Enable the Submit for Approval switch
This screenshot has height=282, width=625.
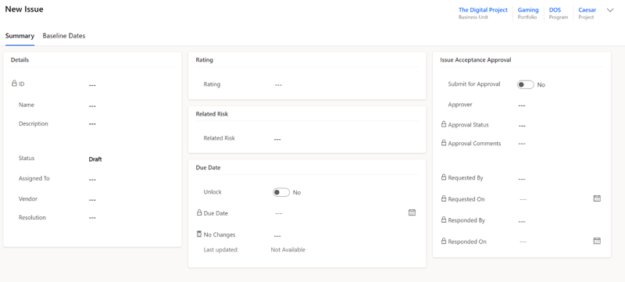click(525, 84)
